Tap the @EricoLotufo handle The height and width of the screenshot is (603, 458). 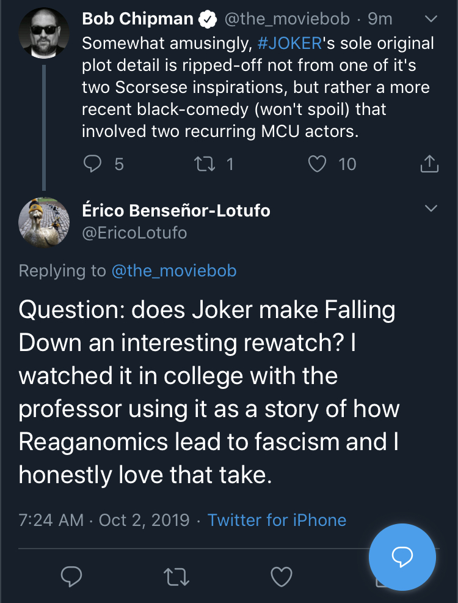134,232
